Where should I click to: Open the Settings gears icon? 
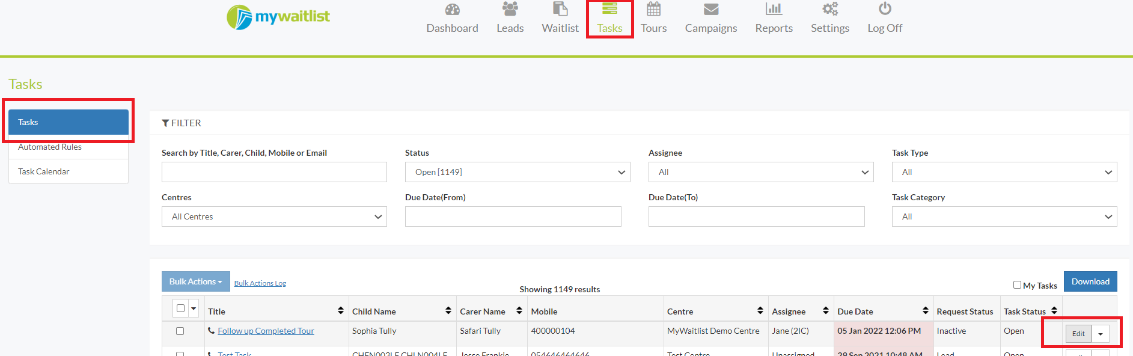pyautogui.click(x=830, y=9)
